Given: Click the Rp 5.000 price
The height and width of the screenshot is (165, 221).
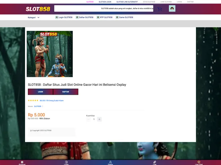Looking at the screenshot, I should point(36,115).
